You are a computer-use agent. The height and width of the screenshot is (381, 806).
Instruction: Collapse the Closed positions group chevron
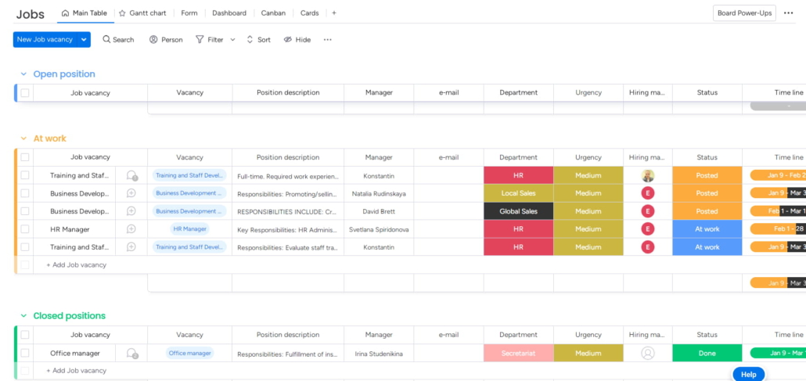click(23, 316)
